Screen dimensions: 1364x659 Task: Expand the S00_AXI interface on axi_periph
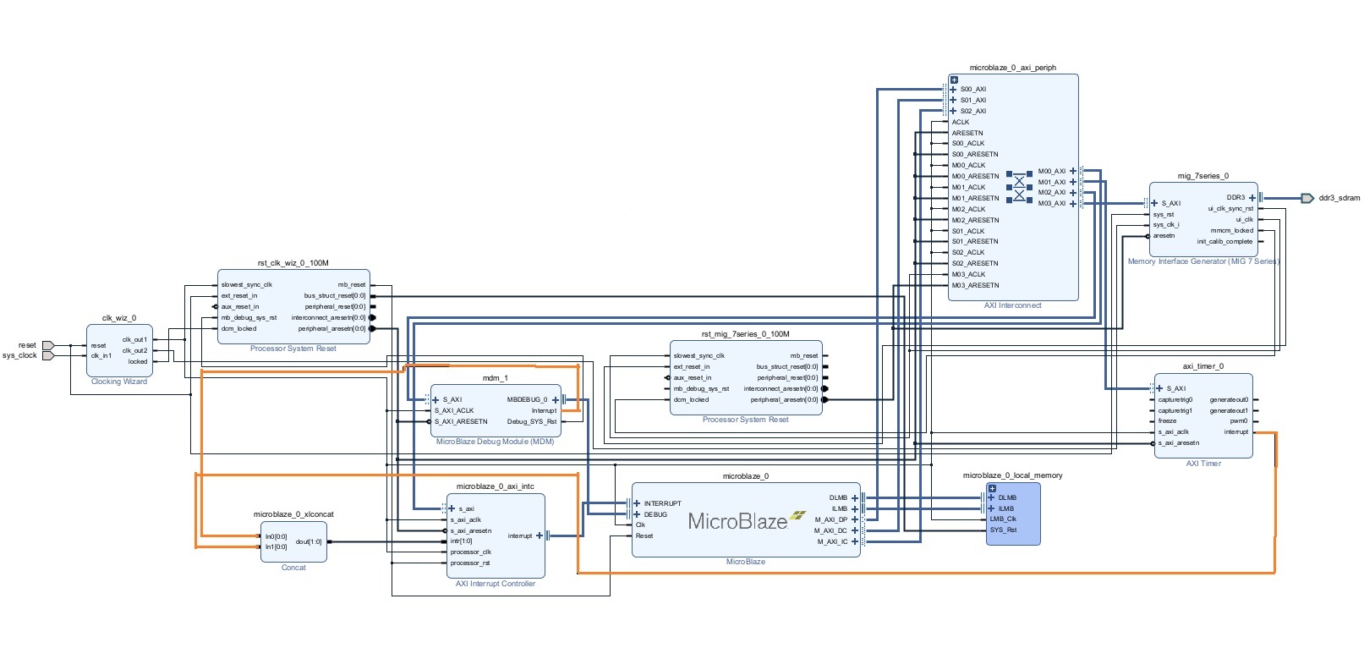click(953, 89)
